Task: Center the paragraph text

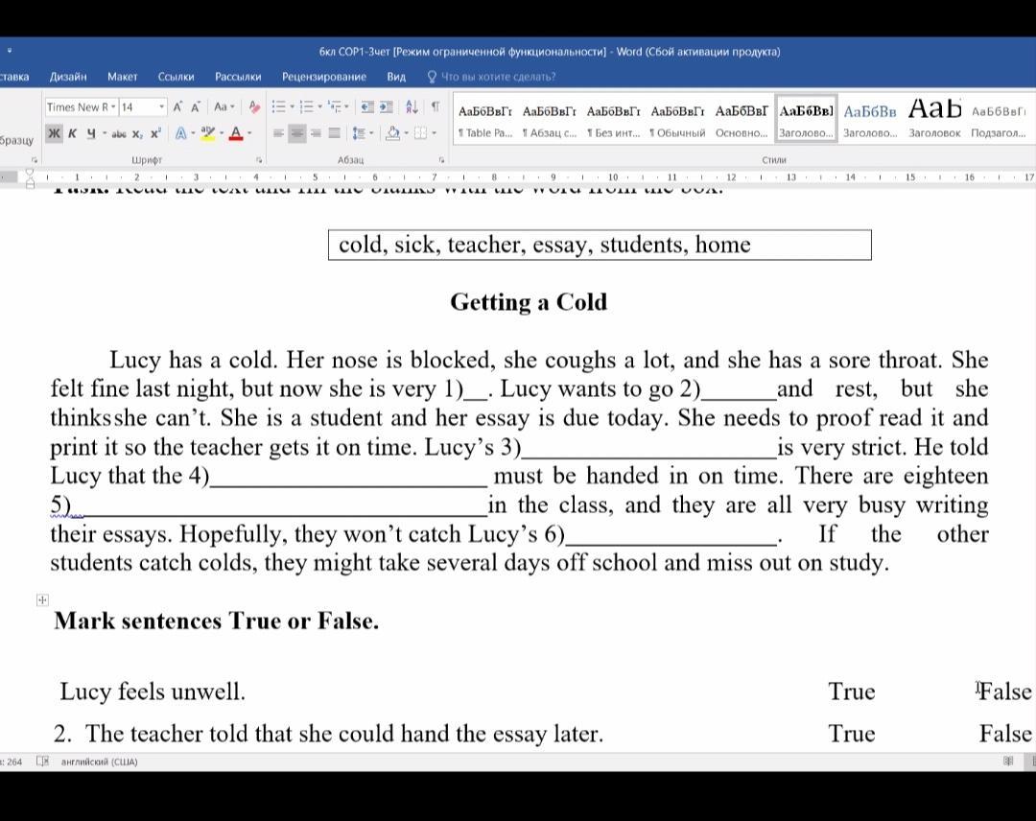Action: pos(297,133)
